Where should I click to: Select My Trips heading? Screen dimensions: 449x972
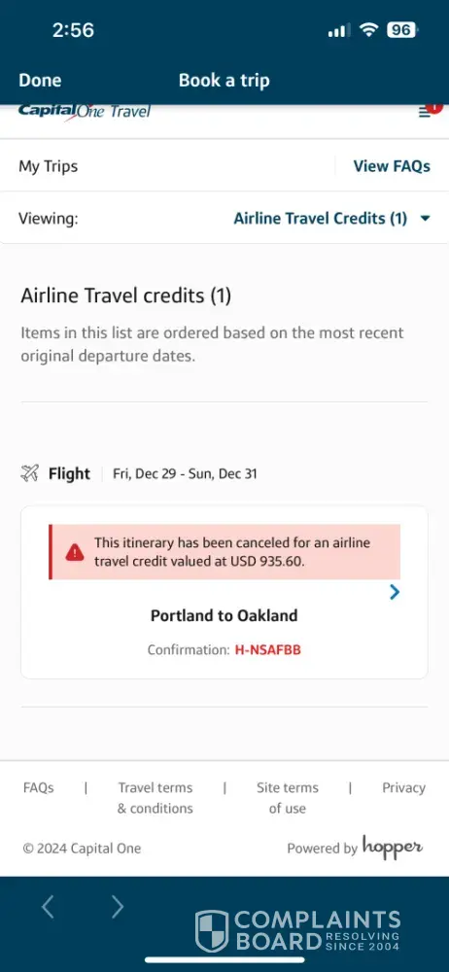coord(49,166)
